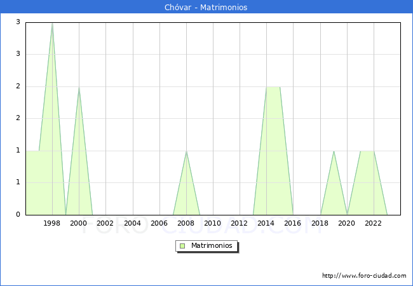Click the 2022 x-axis label
The width and height of the screenshot is (413, 286).
tap(373, 223)
